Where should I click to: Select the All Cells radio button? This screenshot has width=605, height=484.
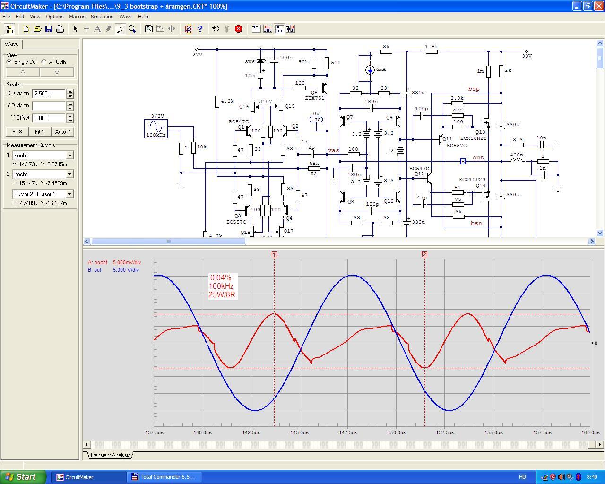click(44, 62)
